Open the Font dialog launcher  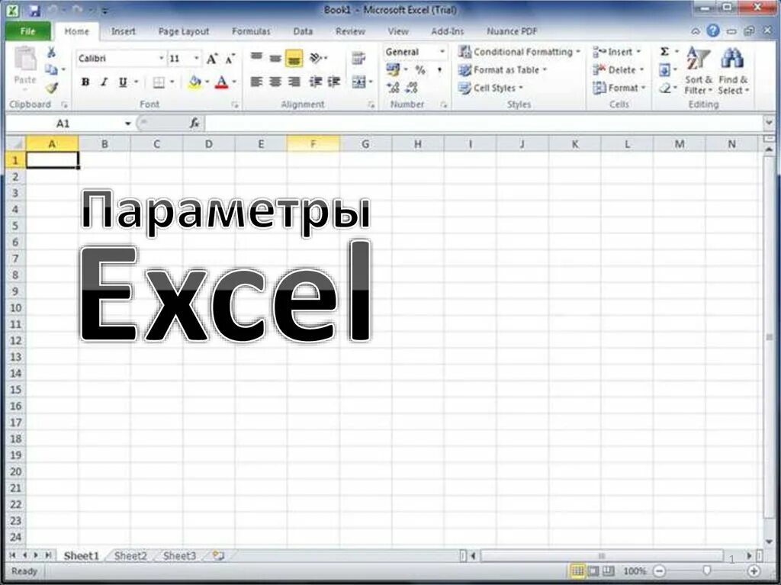pyautogui.click(x=235, y=105)
